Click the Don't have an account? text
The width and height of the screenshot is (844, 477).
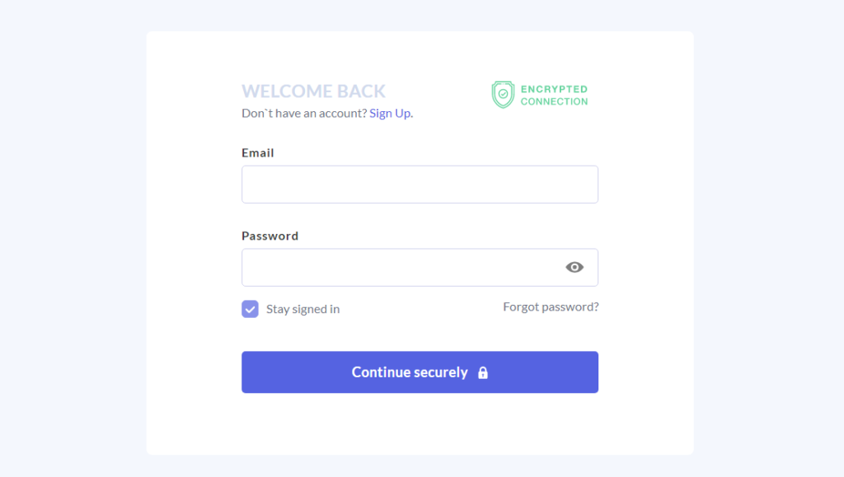(x=304, y=113)
